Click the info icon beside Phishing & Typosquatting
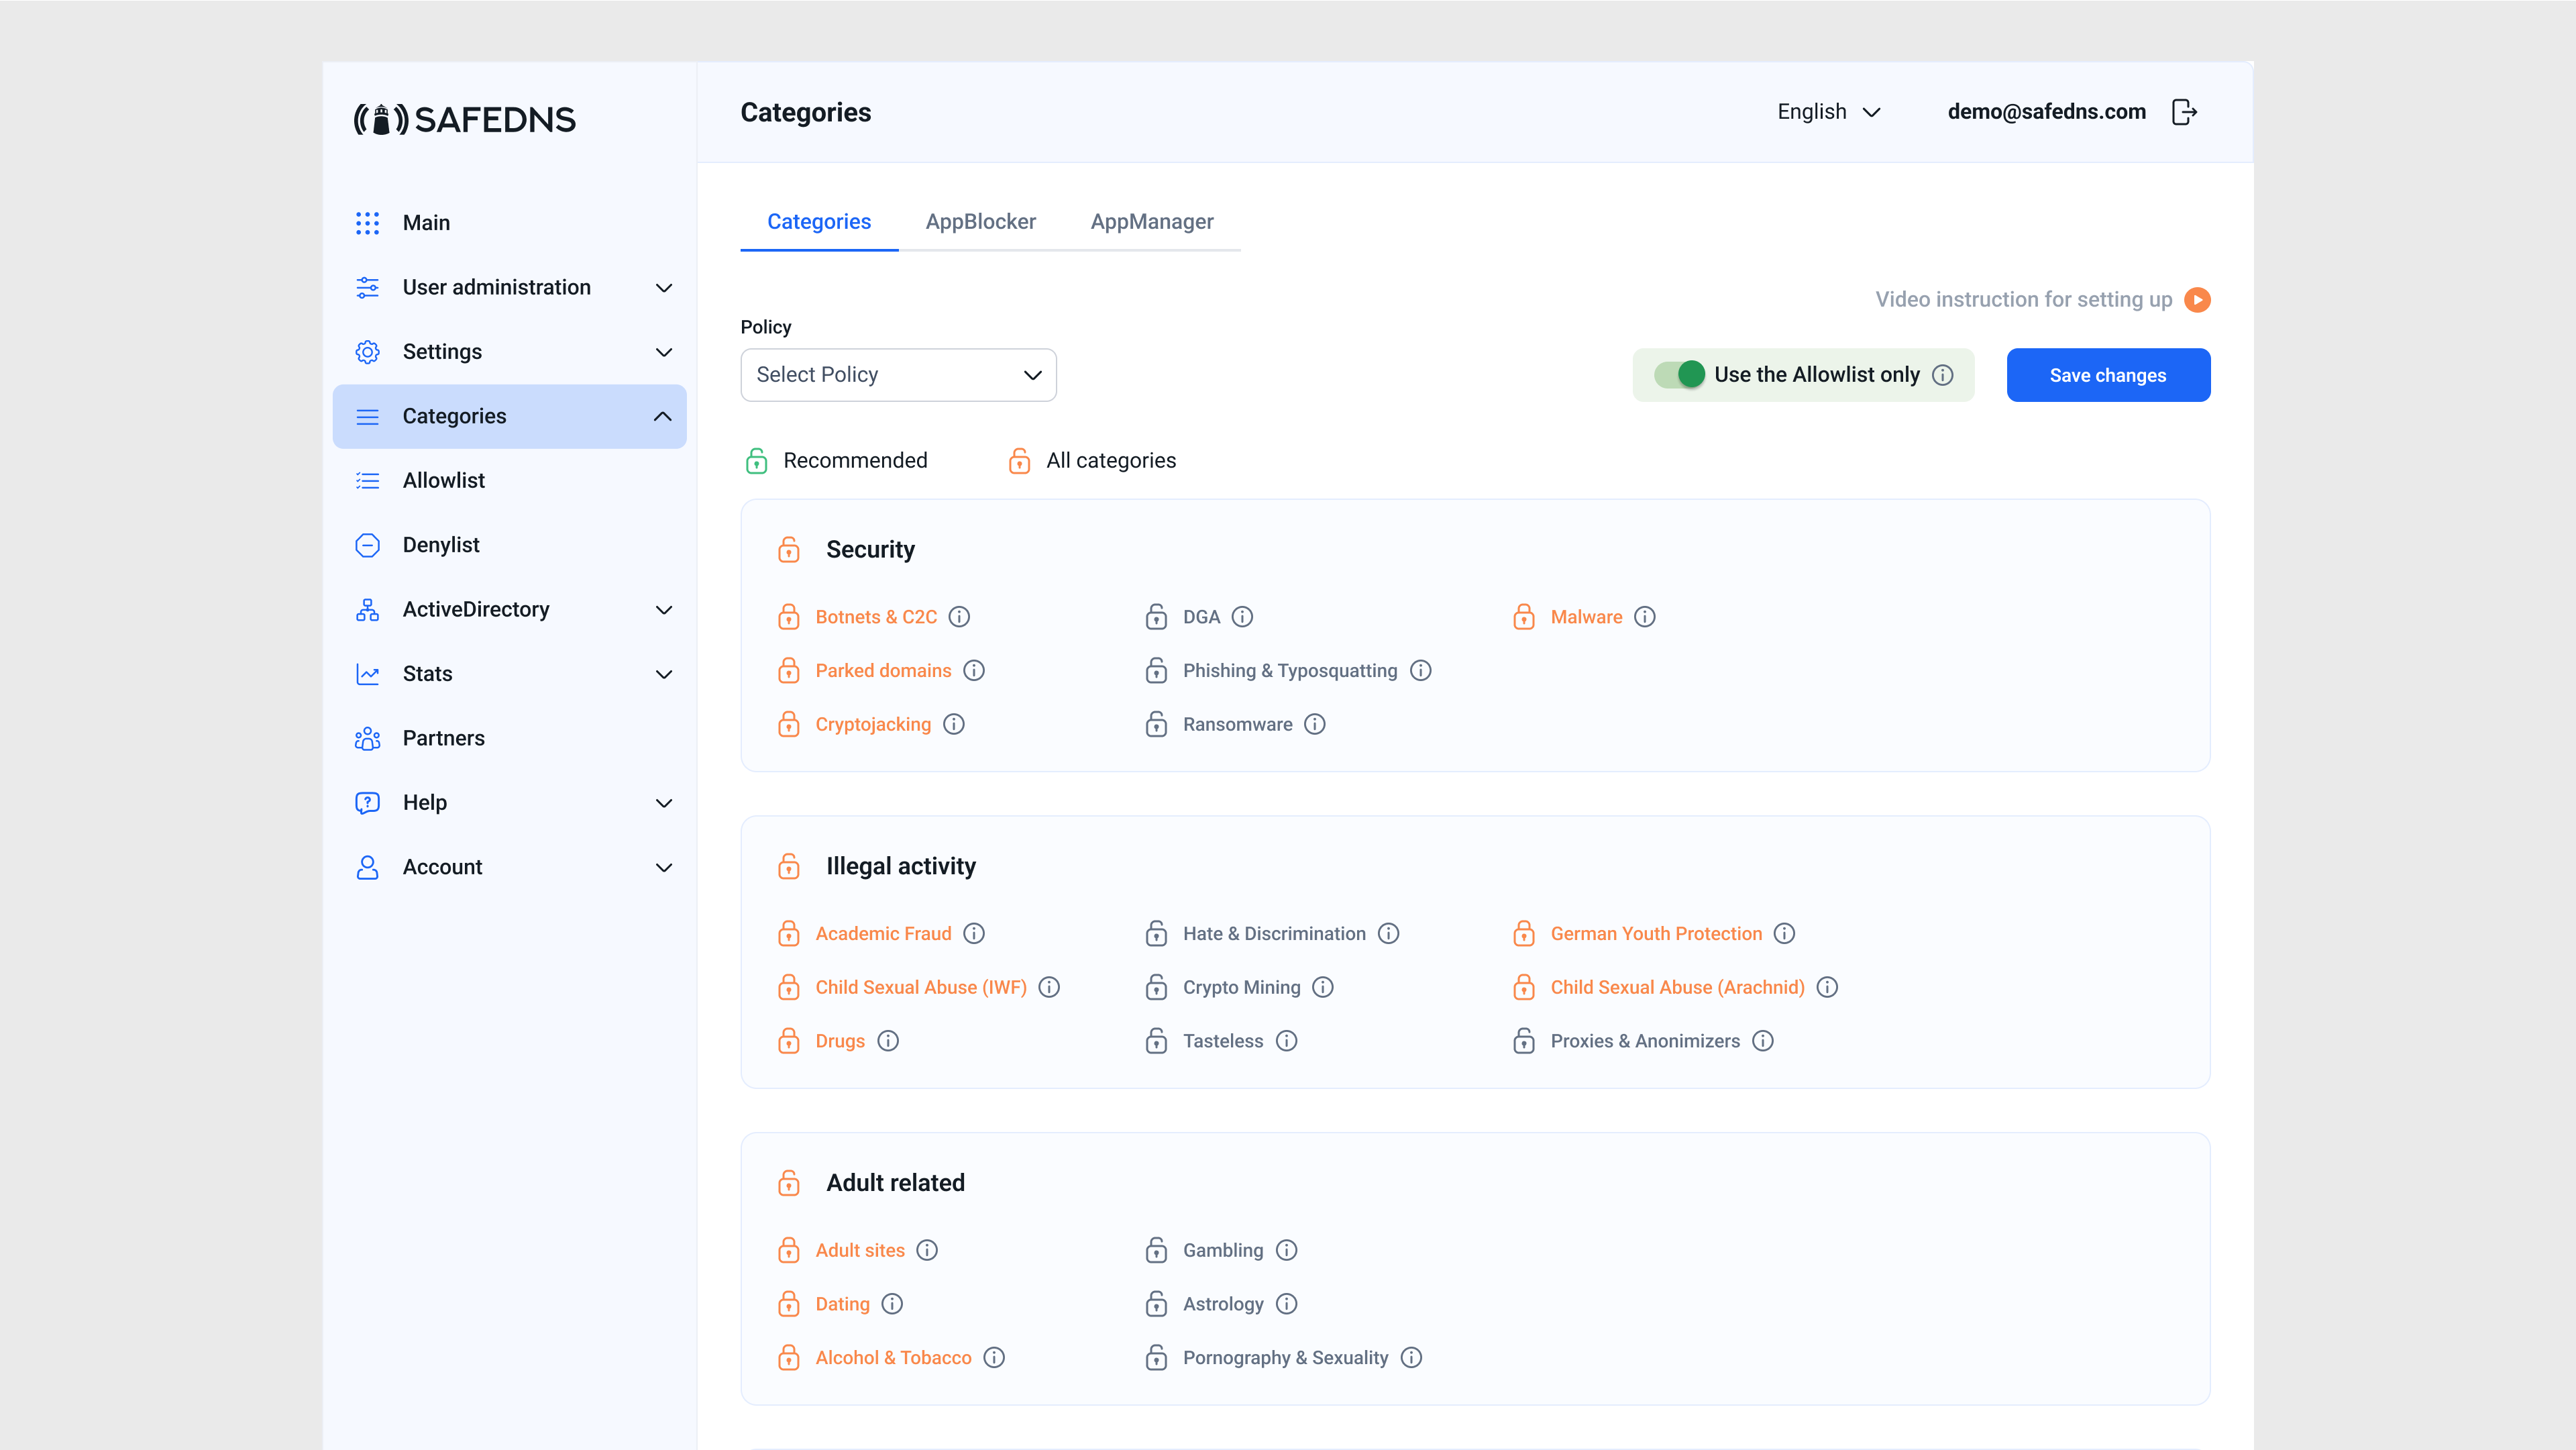Image resolution: width=2576 pixels, height=1450 pixels. point(1420,670)
